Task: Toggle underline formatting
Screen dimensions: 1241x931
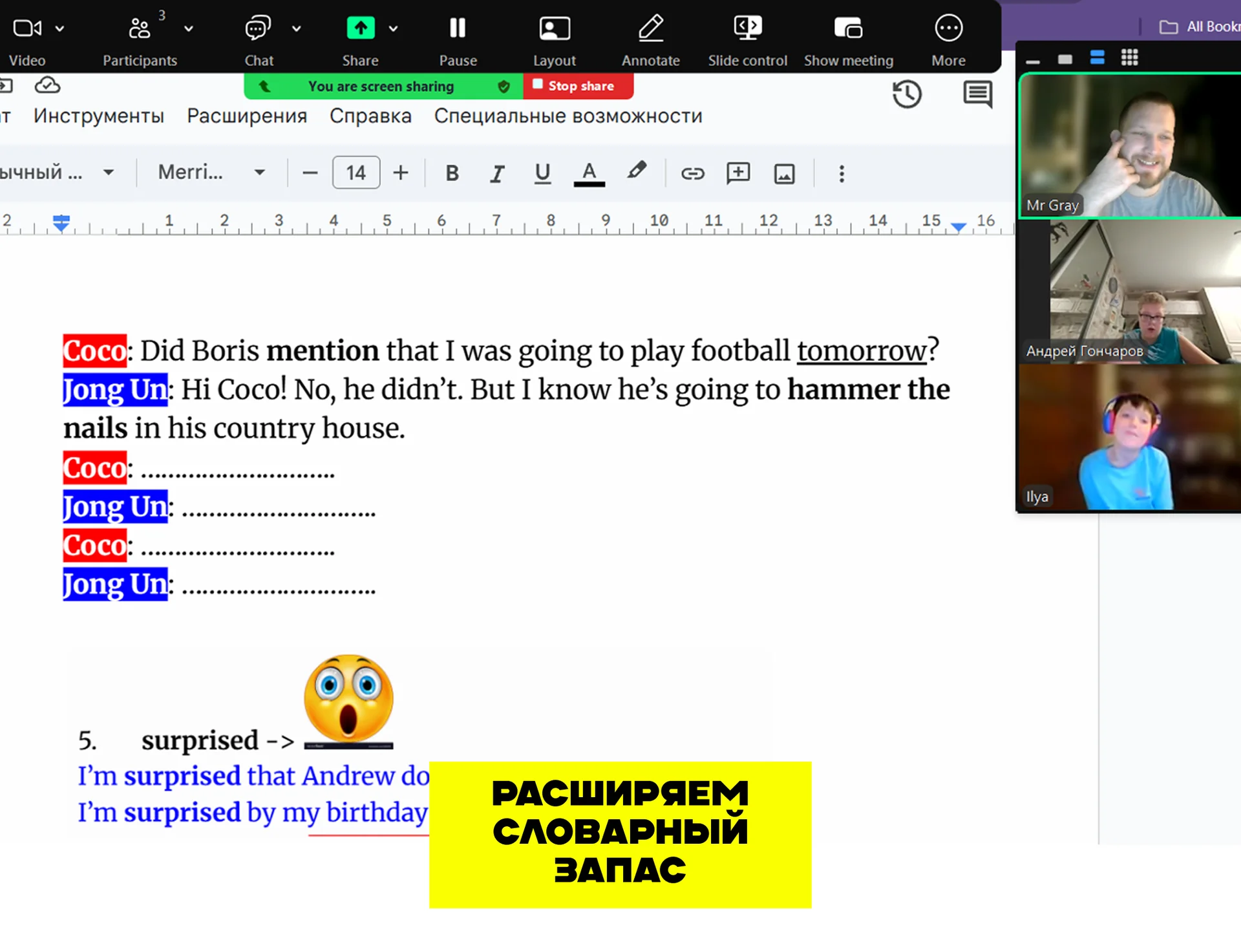Action: coord(543,173)
